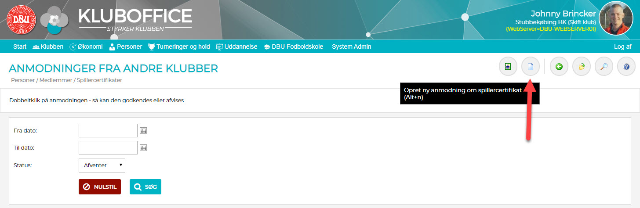The image size is (640, 208).
Task: Expand the Status dropdown showing Afventer
Action: coord(102,165)
